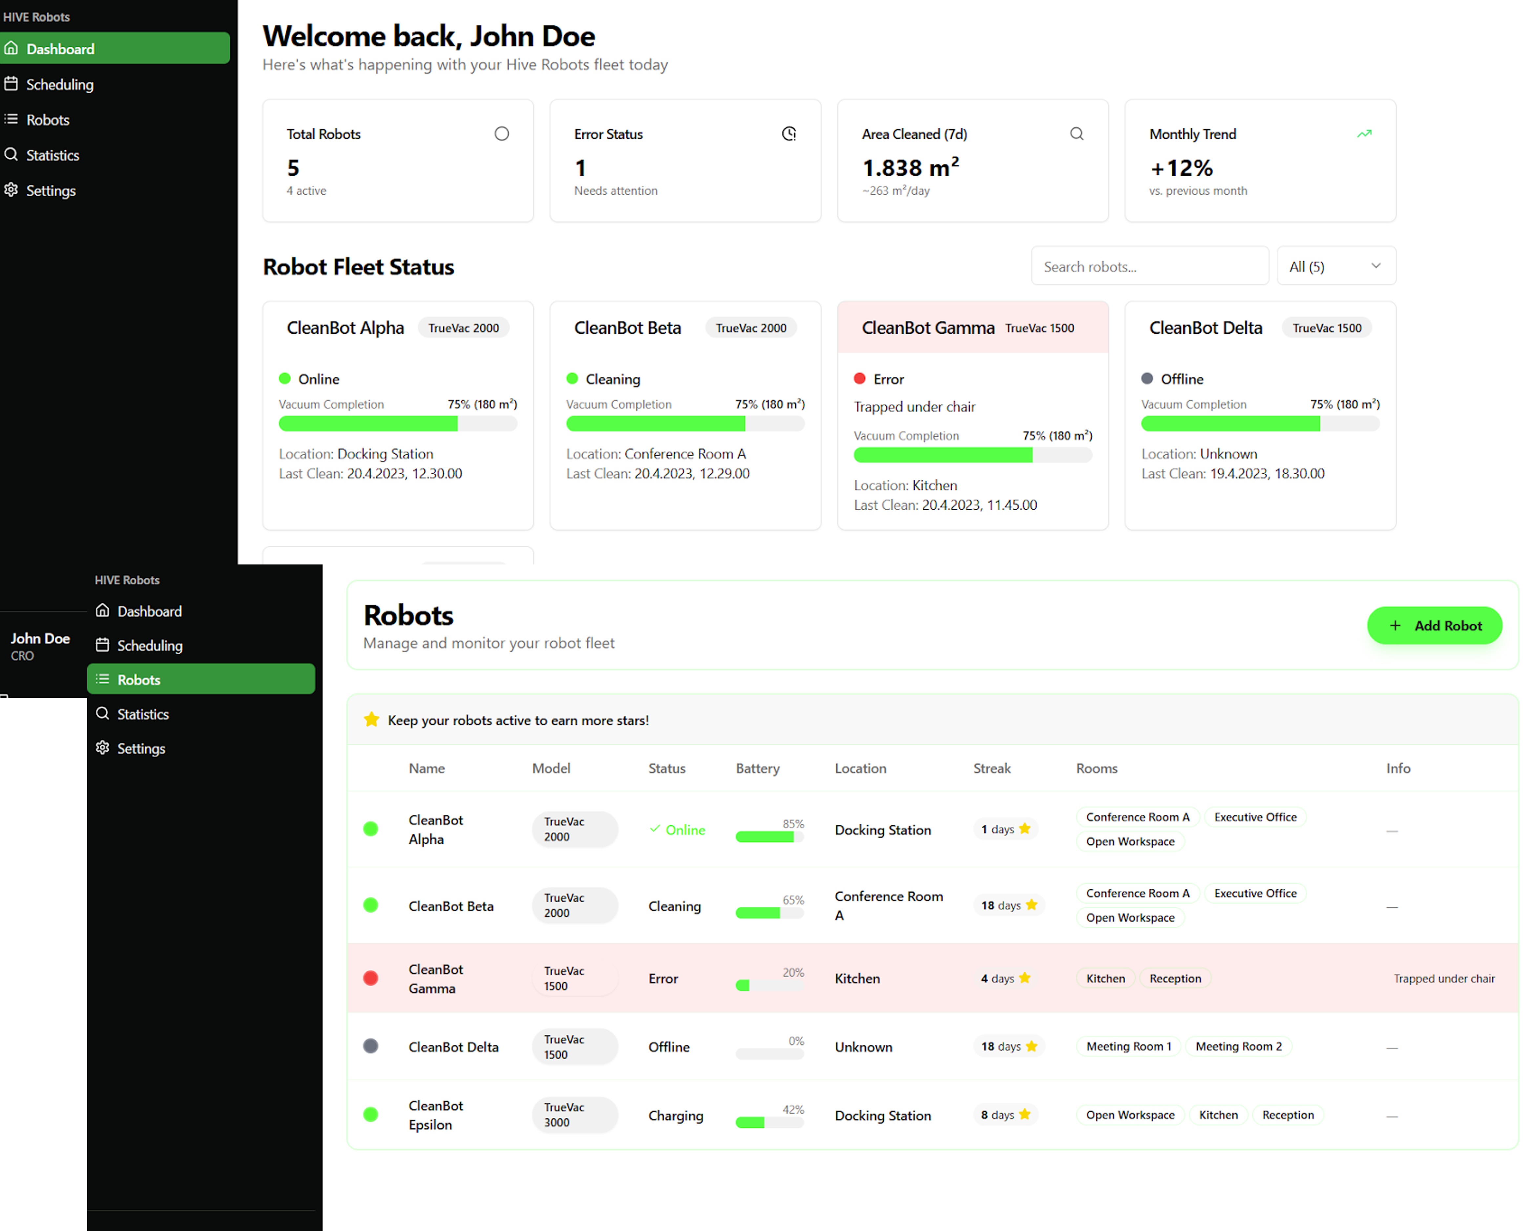Image resolution: width=1531 pixels, height=1231 pixels.
Task: Click the search icon on Area Cleaned card
Action: tap(1077, 134)
